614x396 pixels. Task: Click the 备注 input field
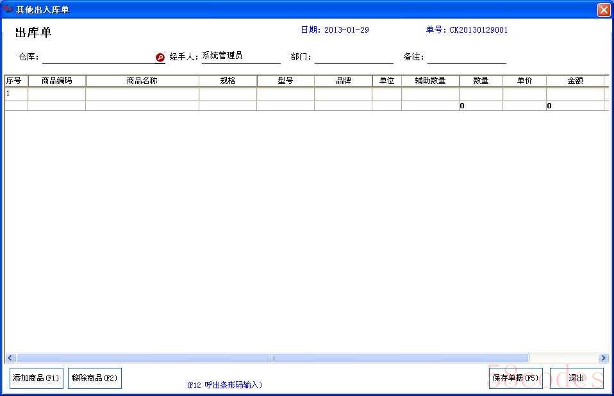(x=467, y=57)
